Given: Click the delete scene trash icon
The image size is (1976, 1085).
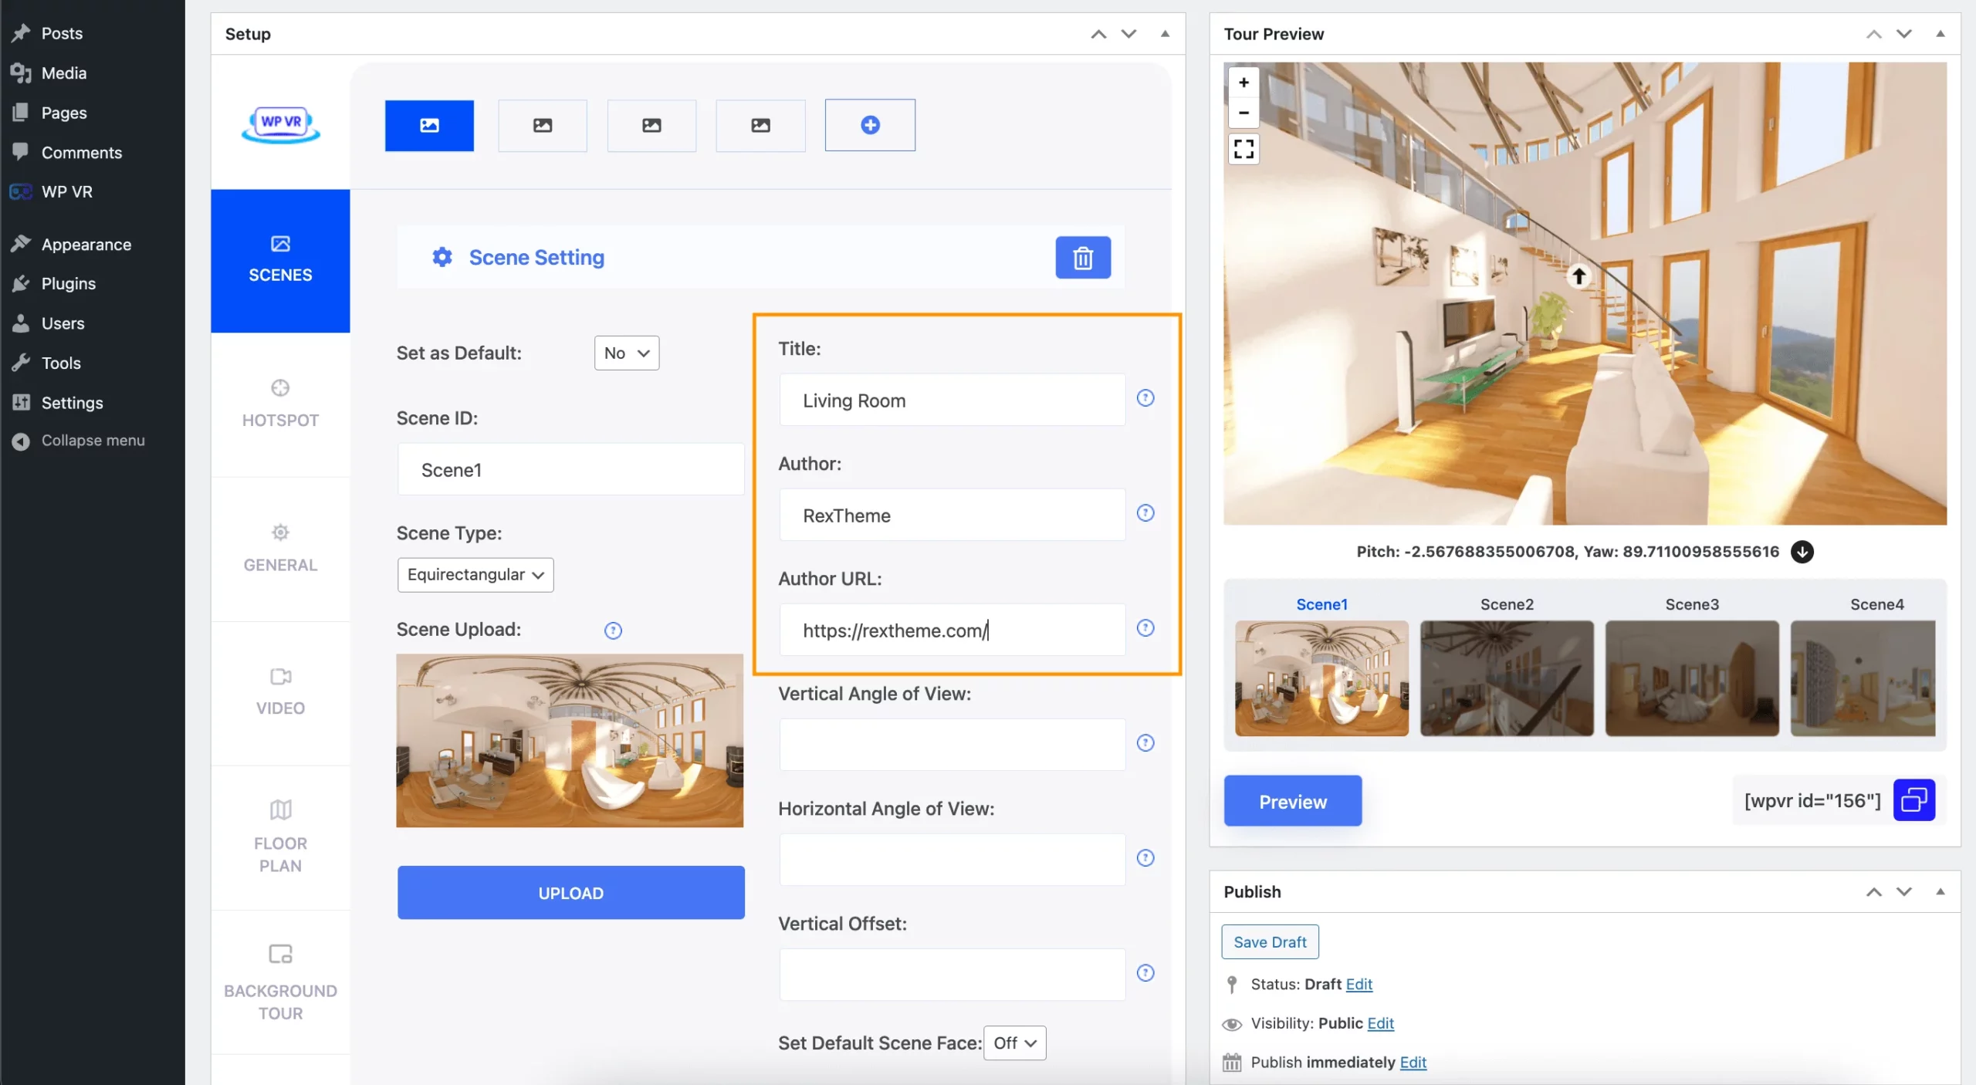Looking at the screenshot, I should pos(1082,256).
